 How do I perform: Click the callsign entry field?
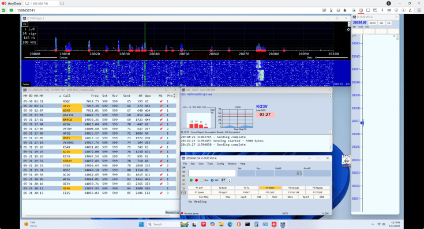pos(212,173)
